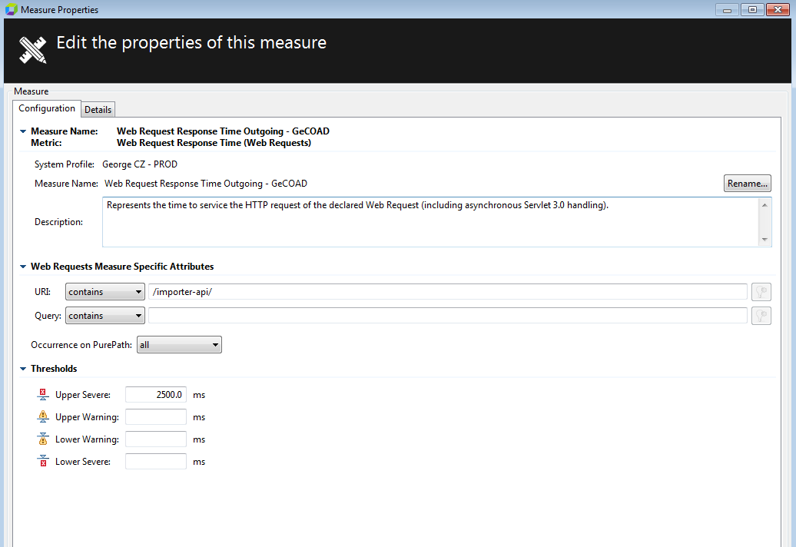796x547 pixels.
Task: Click the Lower Warning threshold icon
Action: 43,439
